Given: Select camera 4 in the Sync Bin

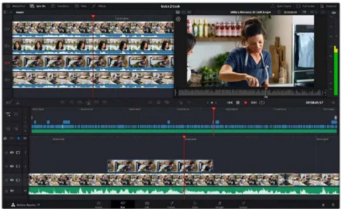Looking at the screenshot, I should (x=7, y=80).
